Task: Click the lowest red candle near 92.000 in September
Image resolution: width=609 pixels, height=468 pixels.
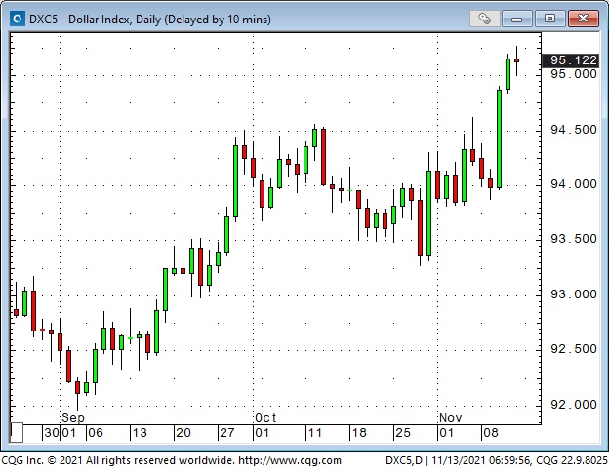Action: coord(77,387)
